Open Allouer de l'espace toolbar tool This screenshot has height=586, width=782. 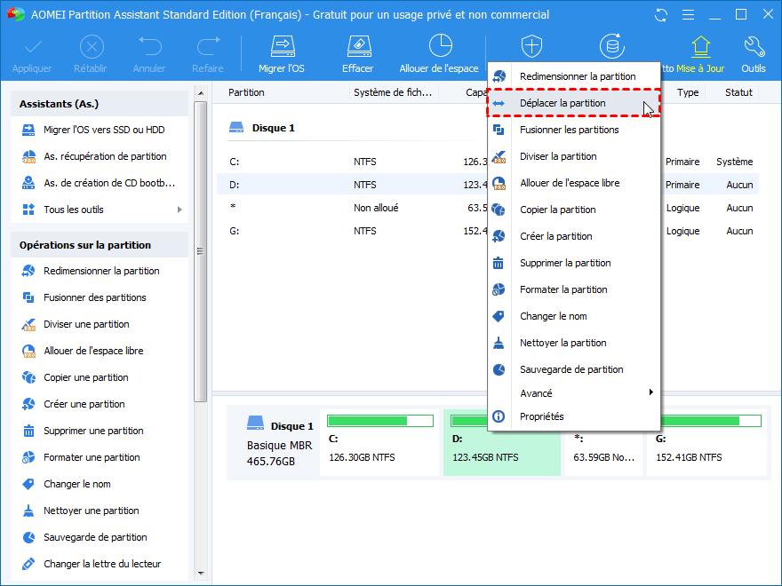pyautogui.click(x=439, y=54)
